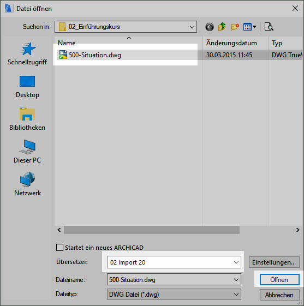This screenshot has width=304, height=306.
Task: Click the horizontal scrollbar right arrow
Action: click(x=297, y=230)
